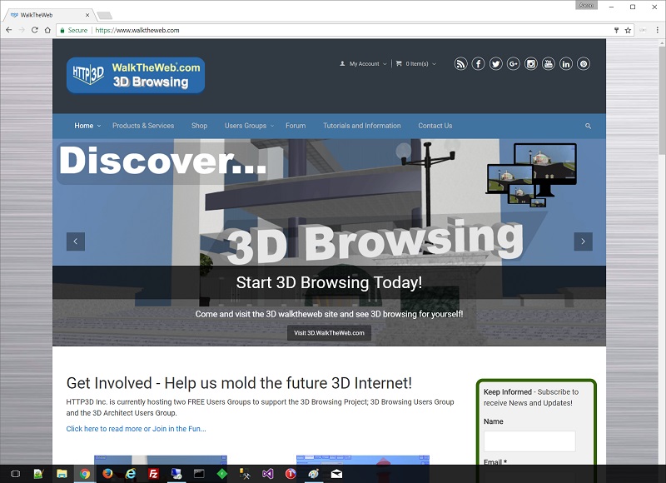Open Chrome three-dot menu
The height and width of the screenshot is (483, 666).
click(657, 30)
